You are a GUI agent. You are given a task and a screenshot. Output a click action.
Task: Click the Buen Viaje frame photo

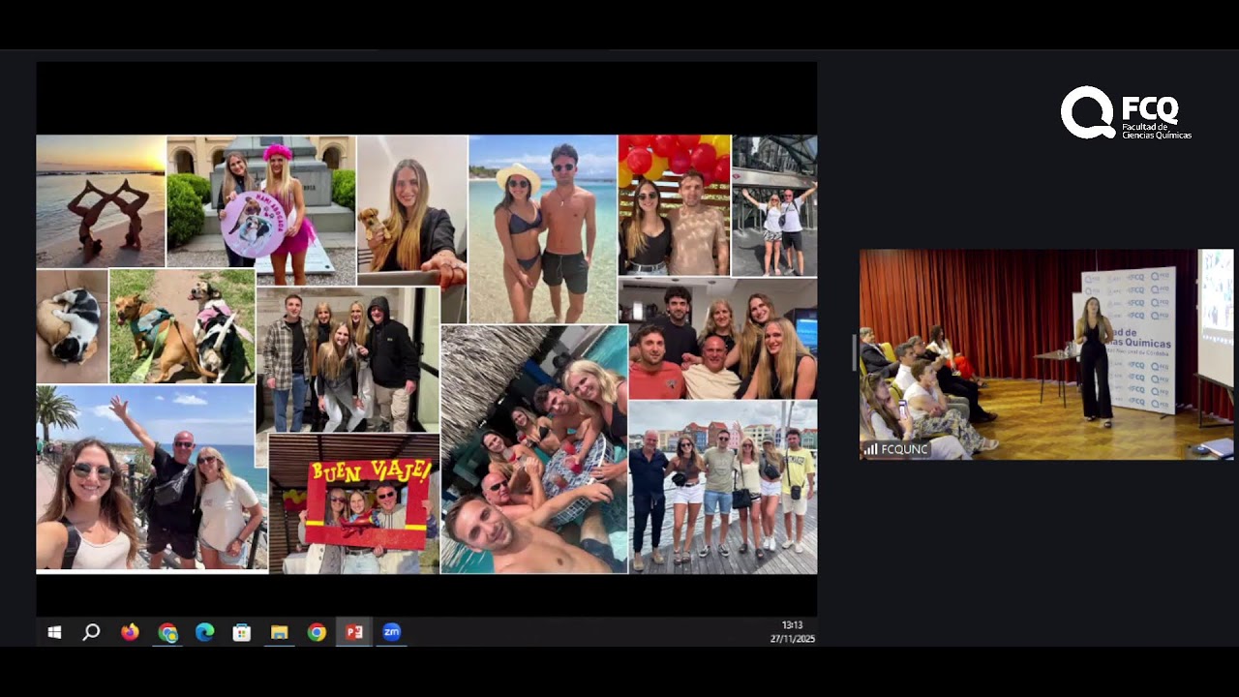[x=354, y=504]
